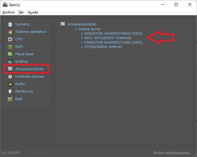Click the Sistema operativo Windows flag icon

point(10,32)
